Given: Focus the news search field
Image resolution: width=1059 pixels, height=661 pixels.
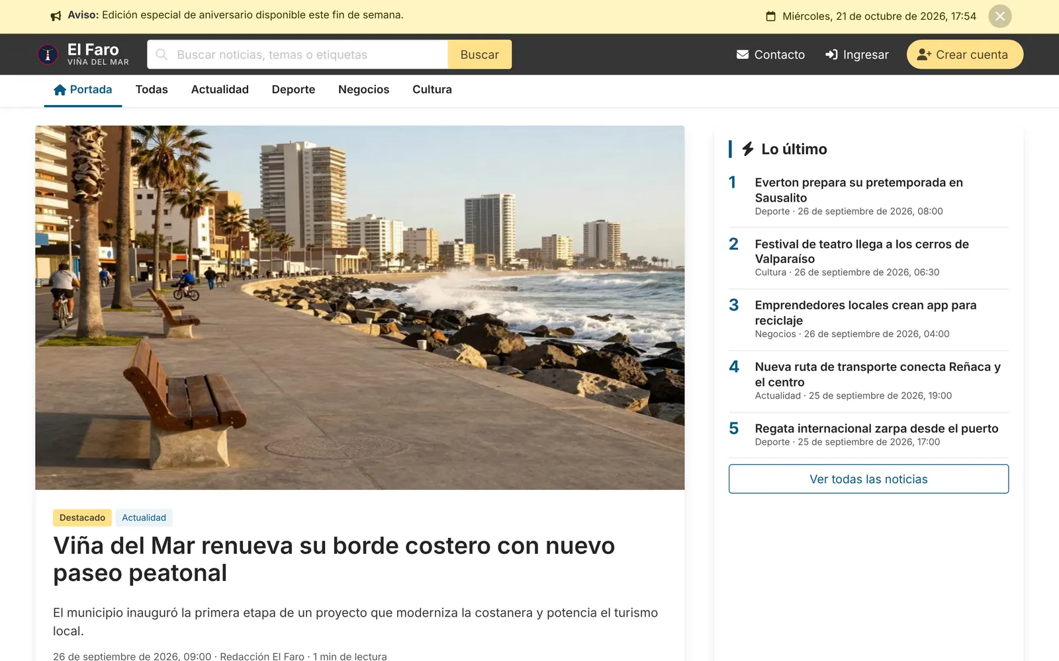Looking at the screenshot, I should [297, 54].
